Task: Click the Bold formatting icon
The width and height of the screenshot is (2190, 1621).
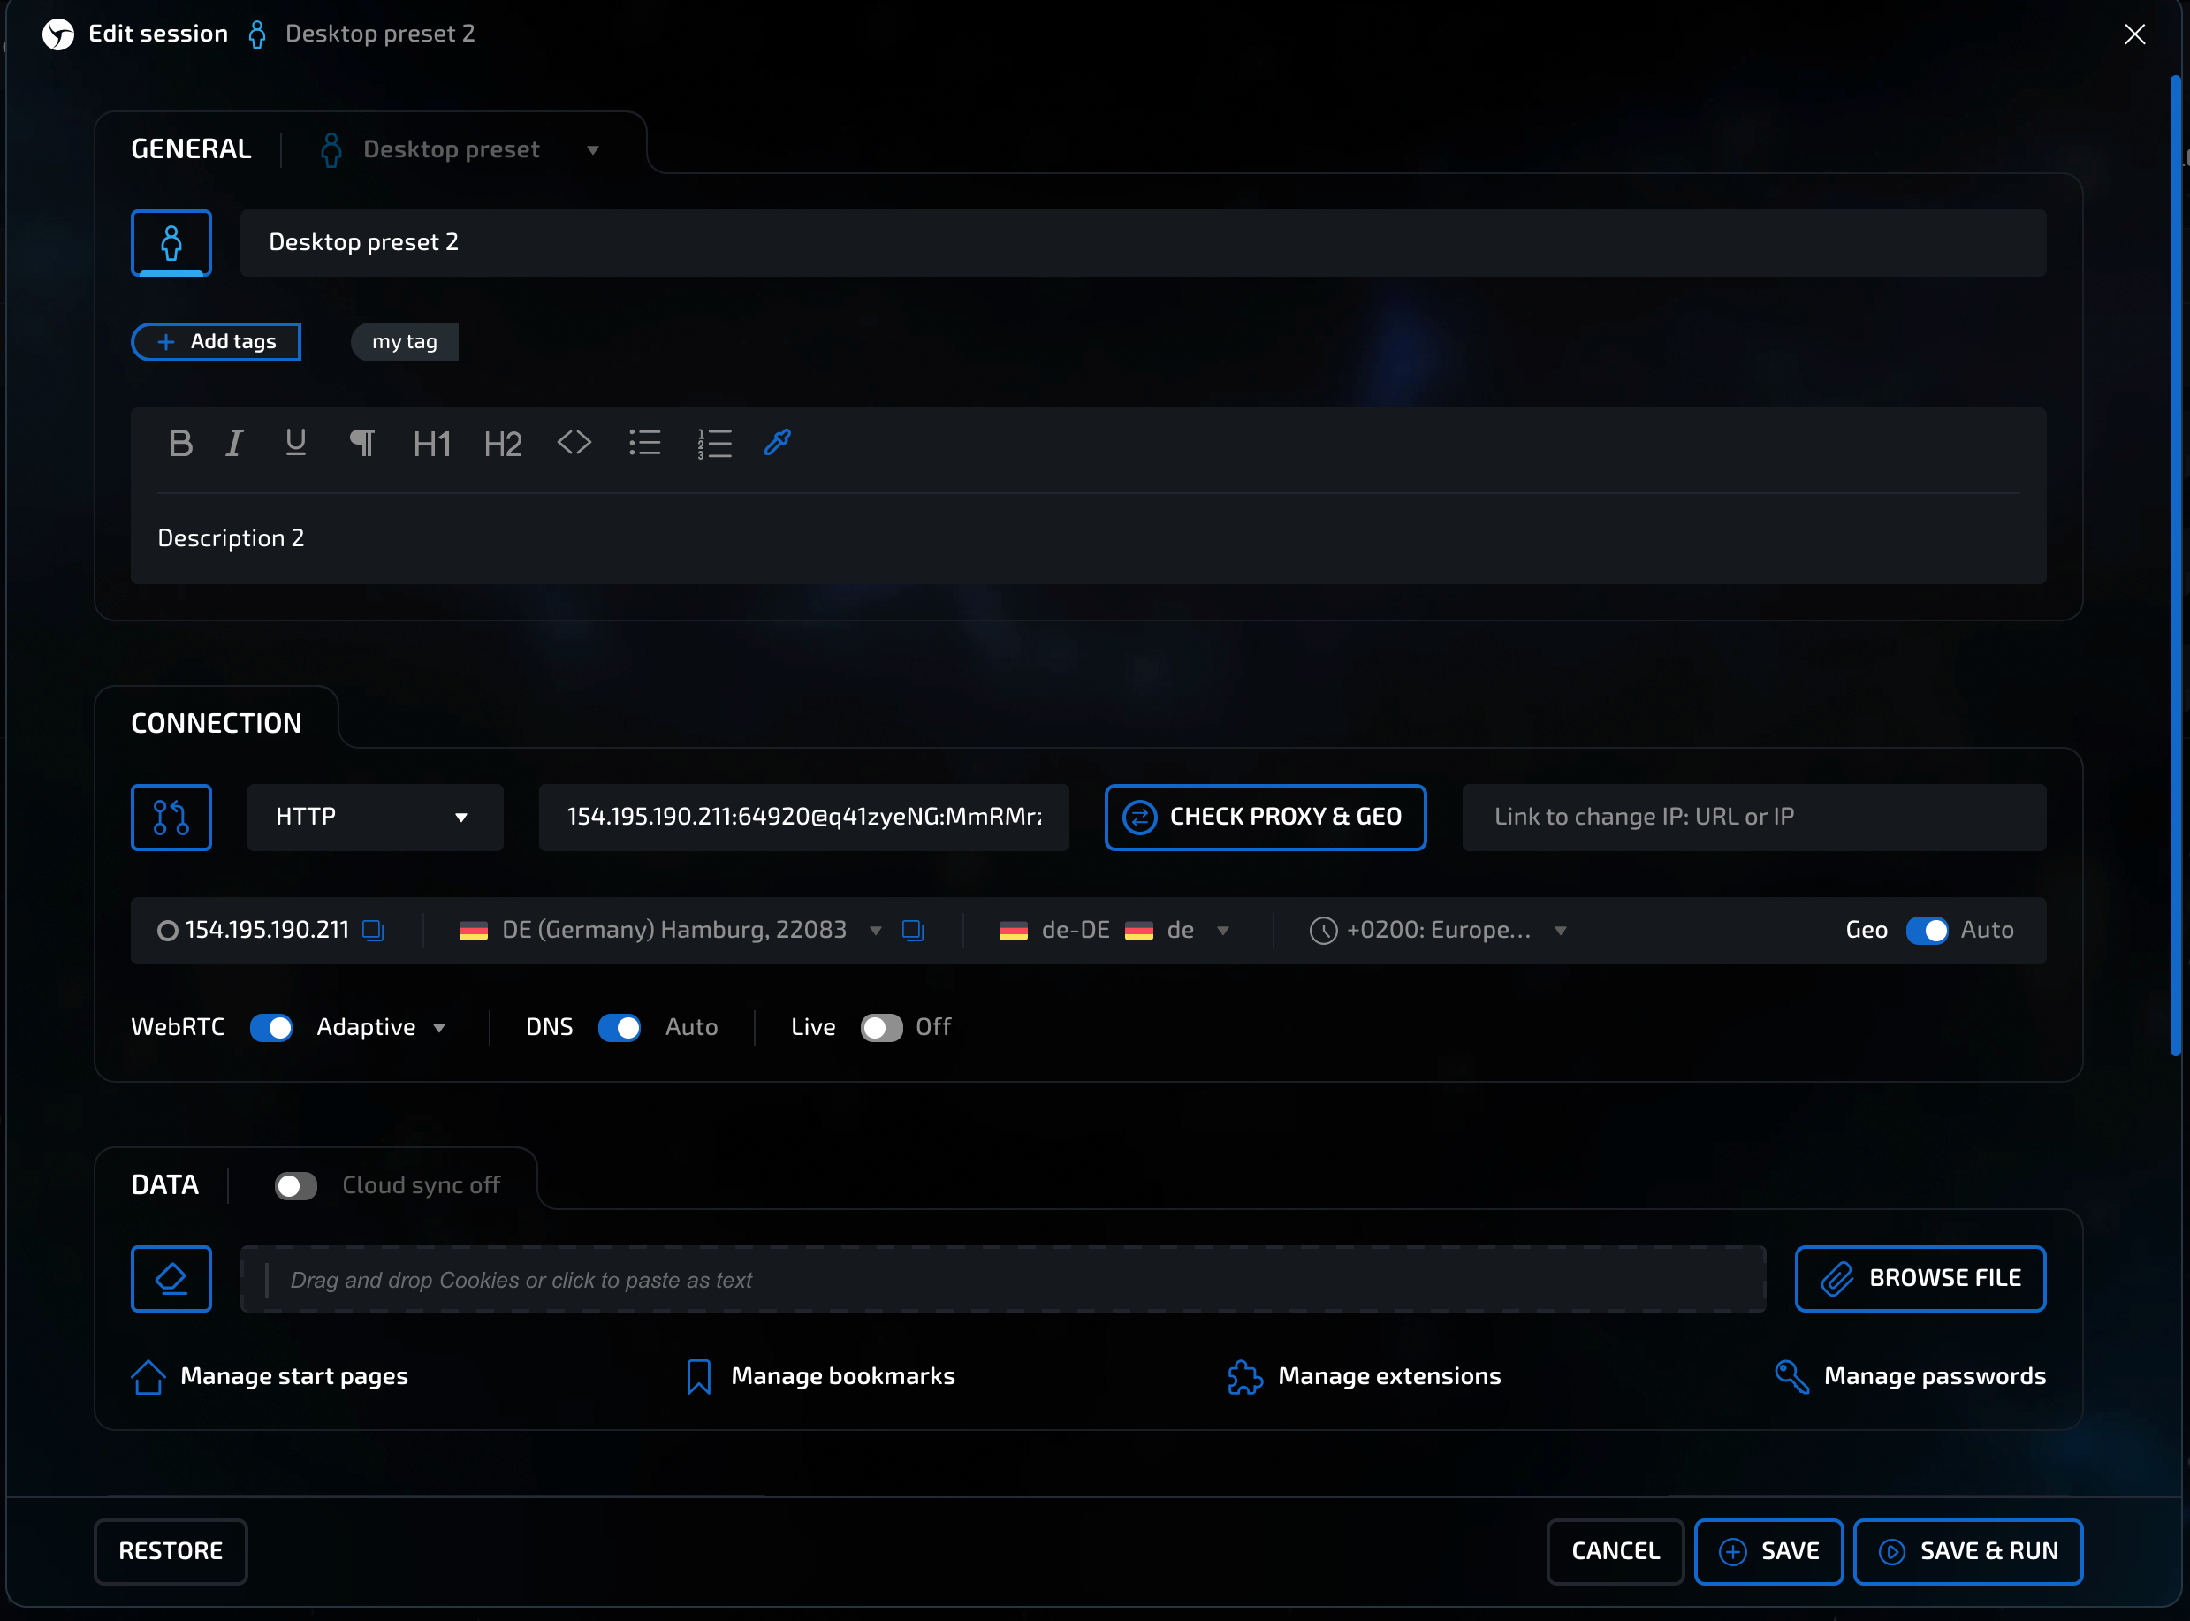Action: click(x=180, y=444)
